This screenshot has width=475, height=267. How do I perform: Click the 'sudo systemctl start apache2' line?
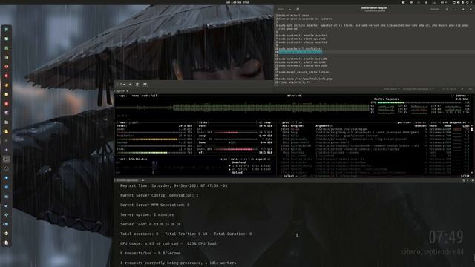[x=302, y=39]
